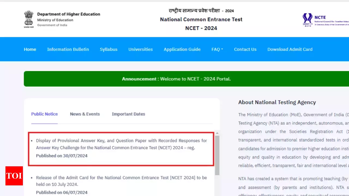This screenshot has width=349, height=196.
Task: Switch to the News & Events tab
Action: point(85,114)
